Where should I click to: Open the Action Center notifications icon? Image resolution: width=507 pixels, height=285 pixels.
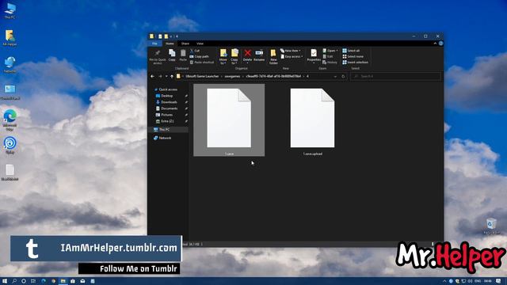pos(499,281)
